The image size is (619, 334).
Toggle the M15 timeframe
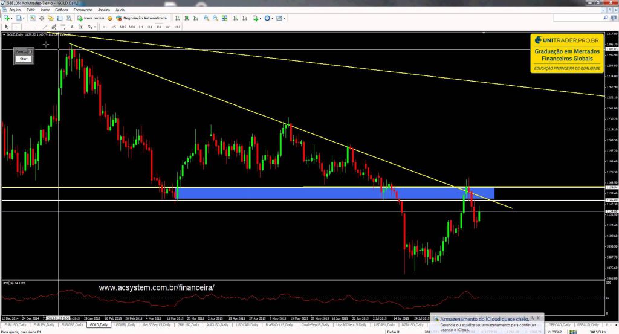123,27
